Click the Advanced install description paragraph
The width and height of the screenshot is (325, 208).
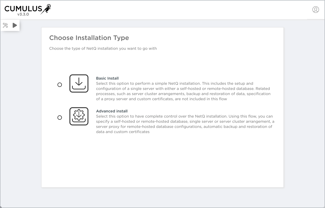(184, 124)
